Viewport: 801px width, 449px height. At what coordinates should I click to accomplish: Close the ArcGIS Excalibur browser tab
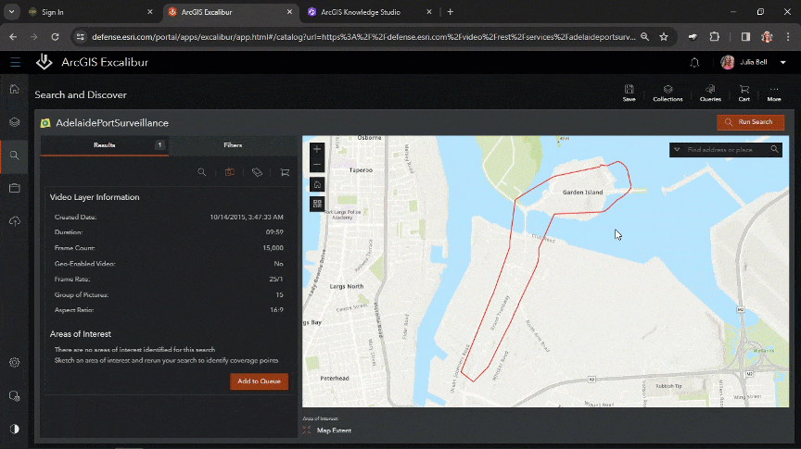click(289, 12)
